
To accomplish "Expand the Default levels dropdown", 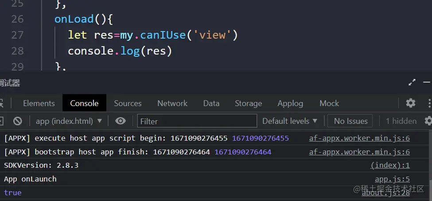I will 290,121.
